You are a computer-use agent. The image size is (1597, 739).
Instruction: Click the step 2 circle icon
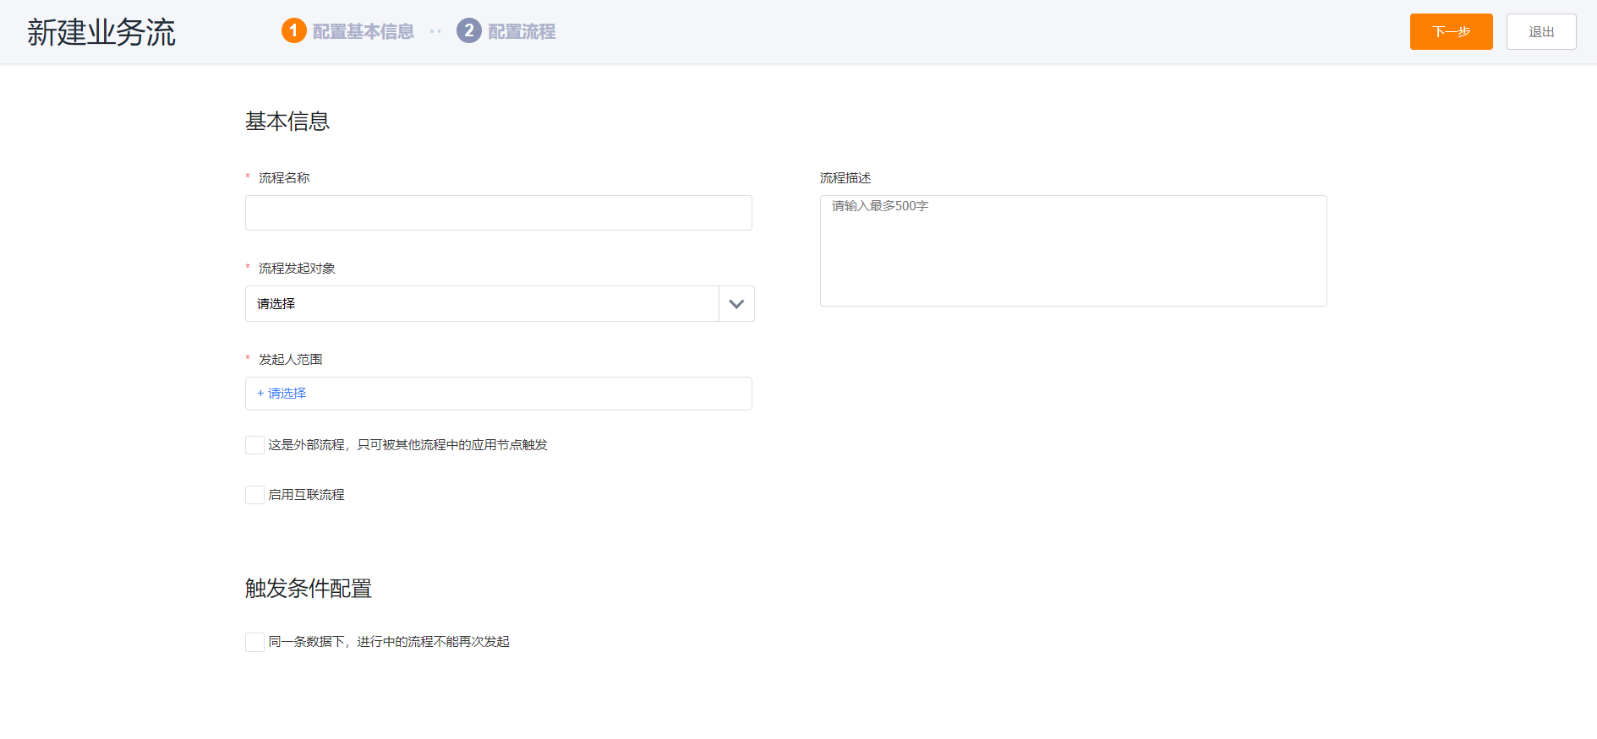click(469, 31)
